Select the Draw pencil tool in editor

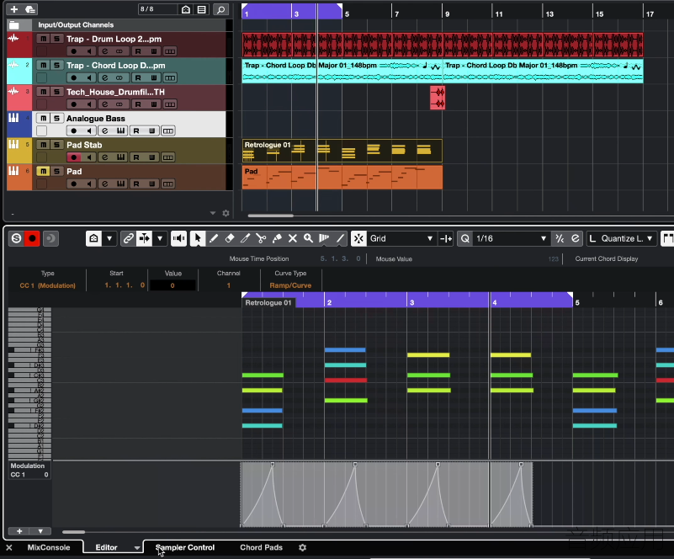tap(214, 238)
